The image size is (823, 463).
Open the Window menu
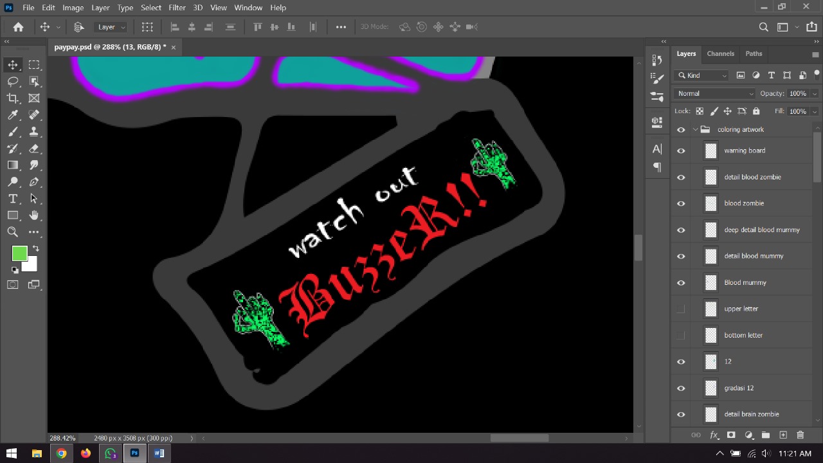248,8
